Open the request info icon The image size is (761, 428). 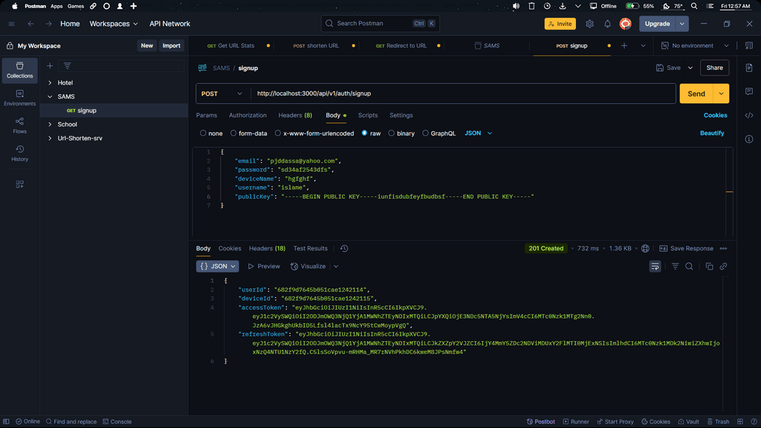(x=749, y=139)
